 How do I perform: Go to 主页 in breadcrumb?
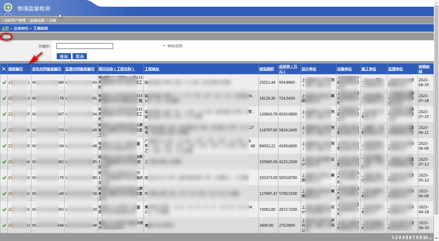click(x=5, y=28)
